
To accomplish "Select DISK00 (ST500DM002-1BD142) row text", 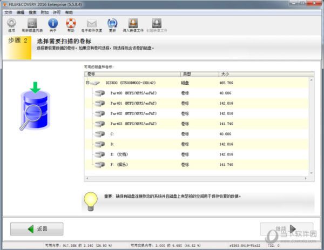I will tap(131, 83).
